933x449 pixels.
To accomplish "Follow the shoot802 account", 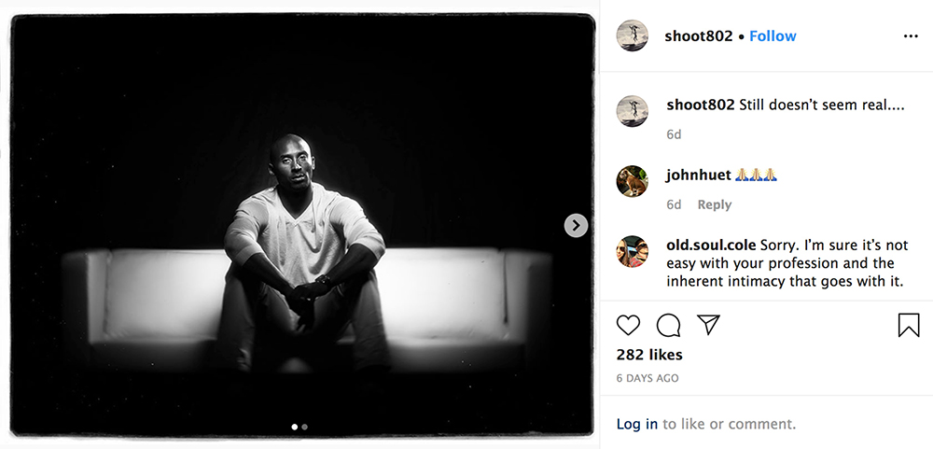I will (x=773, y=36).
